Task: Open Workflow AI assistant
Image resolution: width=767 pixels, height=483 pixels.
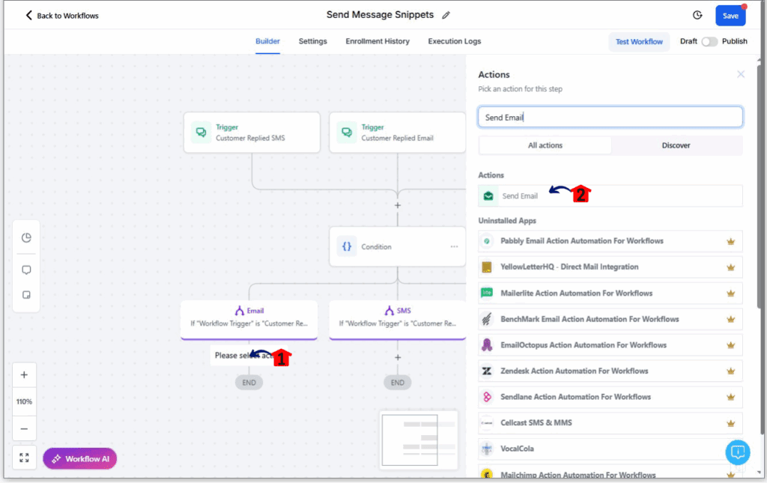Action: tap(79, 458)
